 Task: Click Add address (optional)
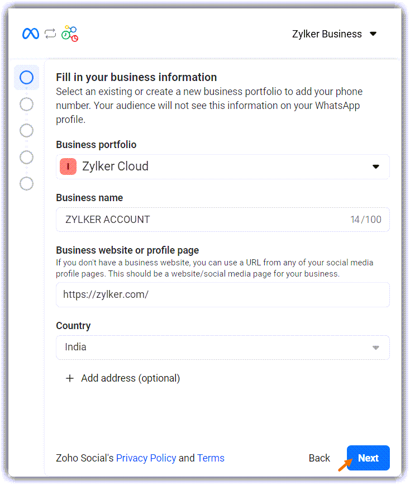pyautogui.click(x=130, y=378)
